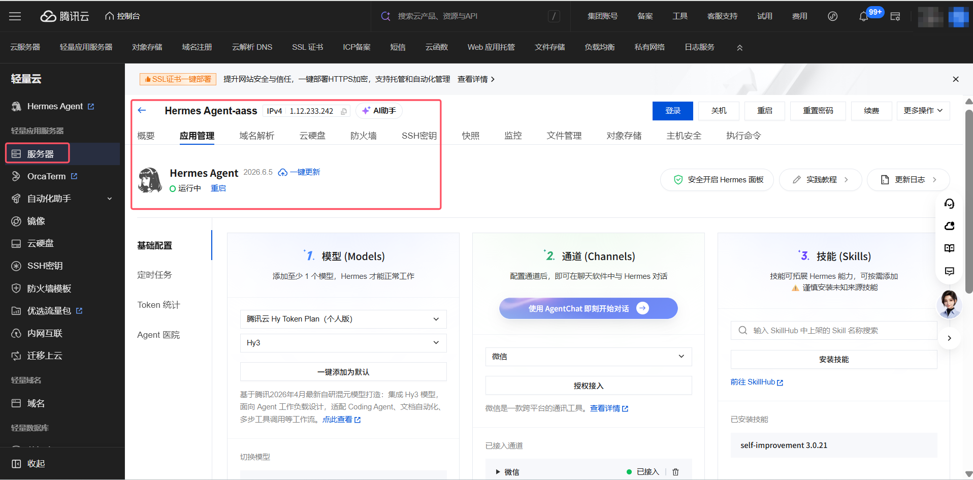Switch to the 概要 tab
Viewport: 973px width, 480px height.
click(x=146, y=136)
